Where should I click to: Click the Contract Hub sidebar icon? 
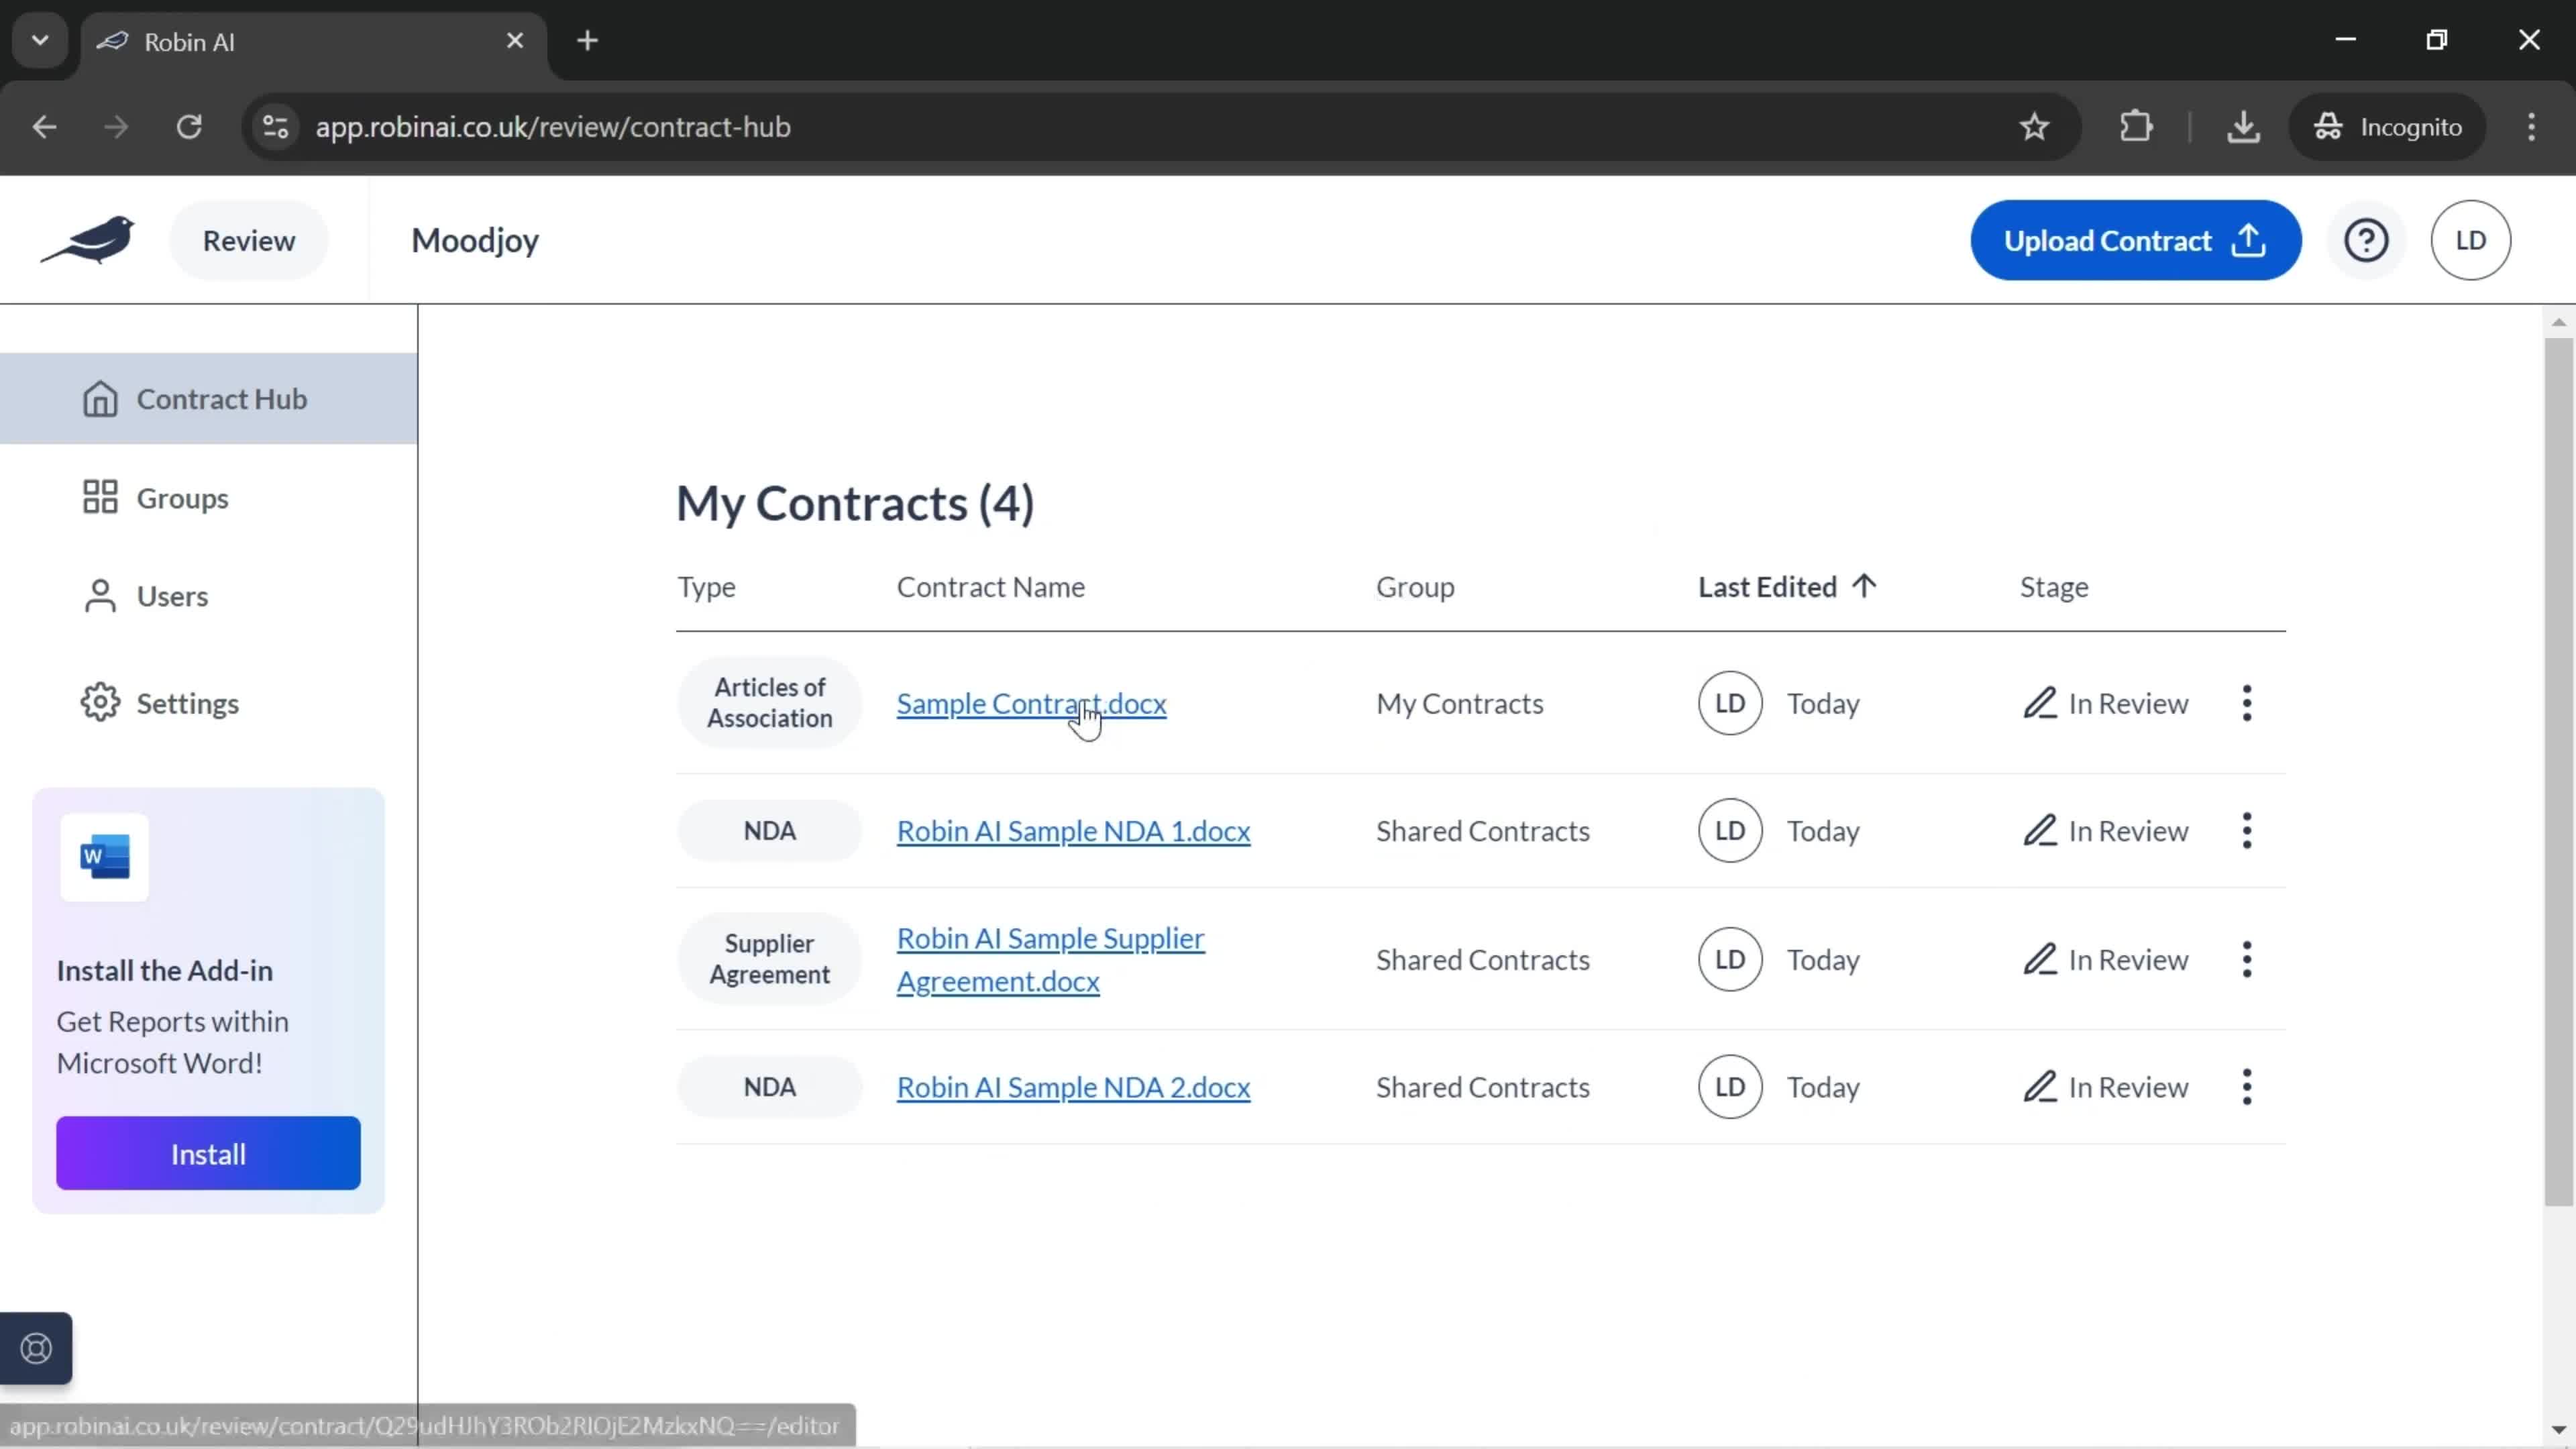[101, 398]
